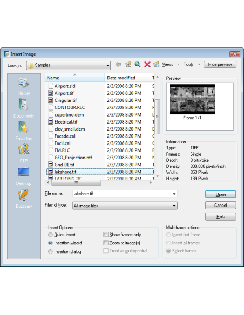244x315 pixels.
Task: Open the Documents places shortcut
Action: (x=24, y=108)
